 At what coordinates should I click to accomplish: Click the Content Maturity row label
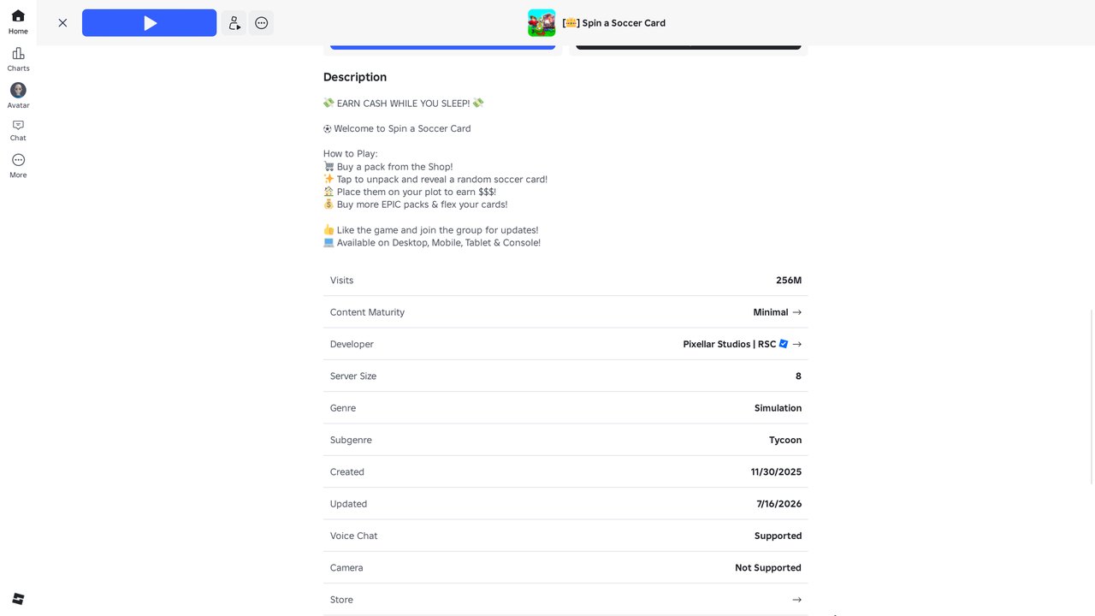[367, 312]
